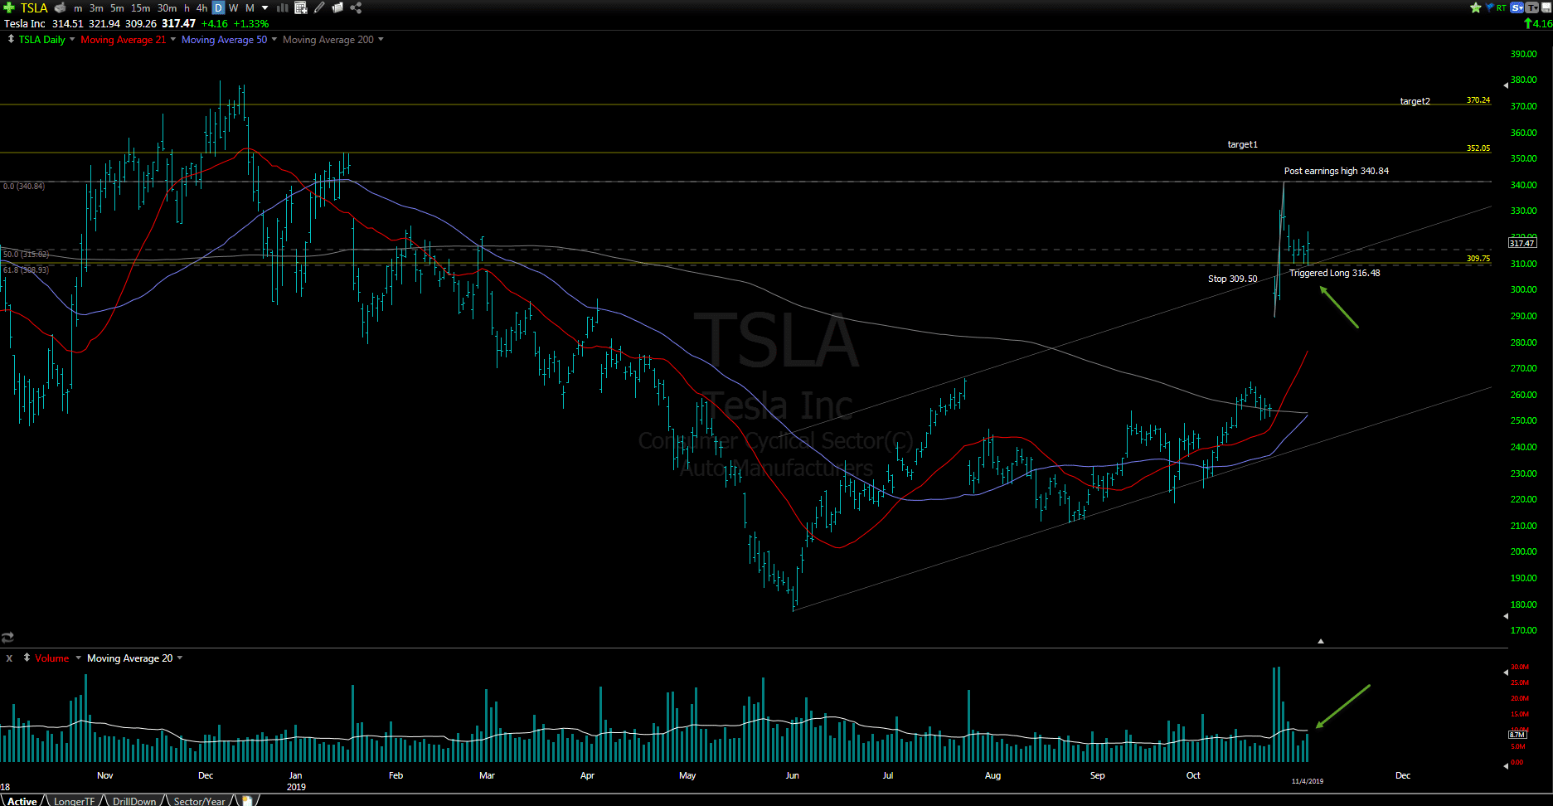Select the Daily (D) timeframe button

click(218, 8)
